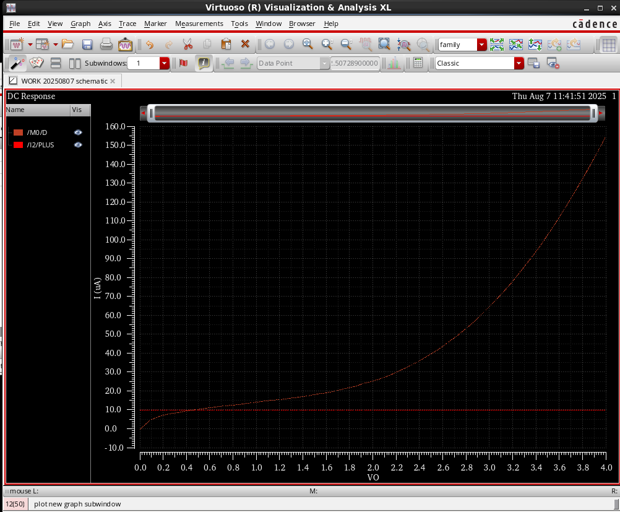Click the VO x-axis label

(373, 477)
